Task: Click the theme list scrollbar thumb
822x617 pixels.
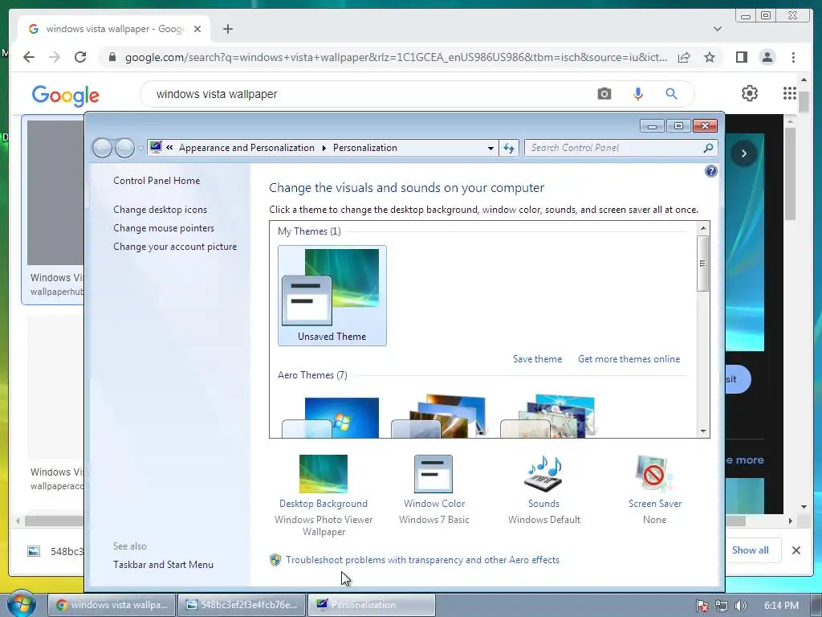Action: pos(703,264)
